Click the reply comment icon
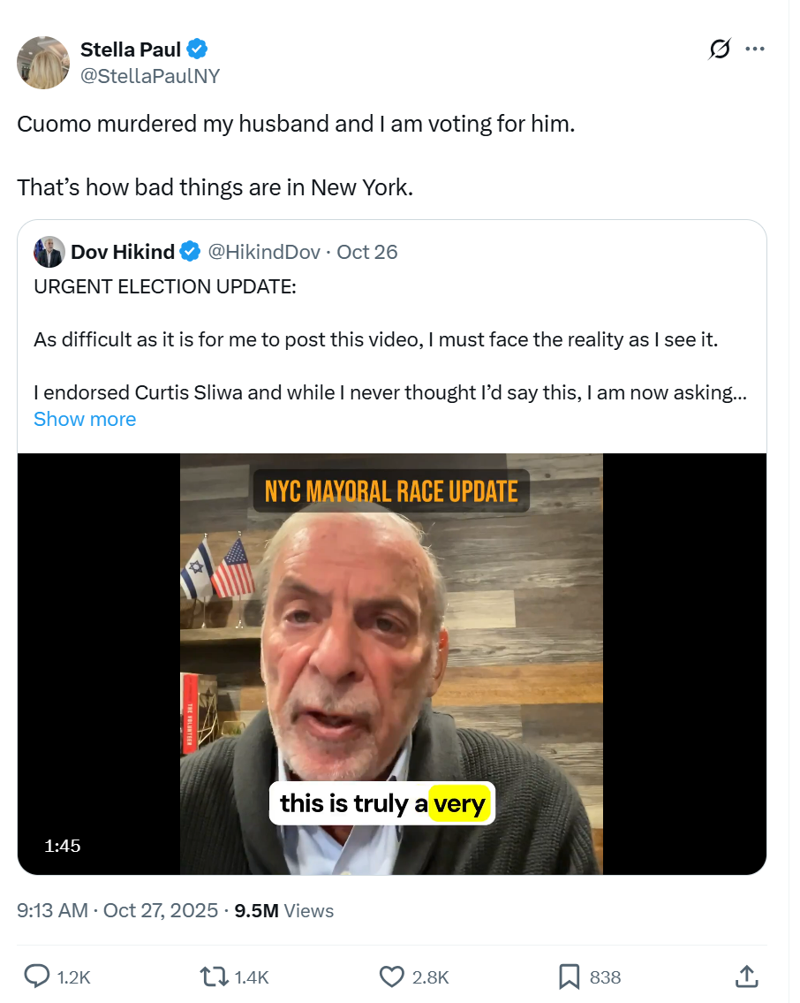 tap(36, 976)
